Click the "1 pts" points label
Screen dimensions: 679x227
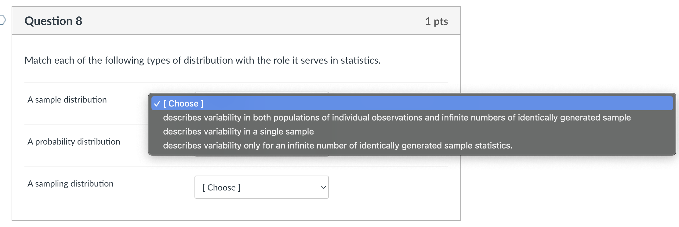pos(436,21)
